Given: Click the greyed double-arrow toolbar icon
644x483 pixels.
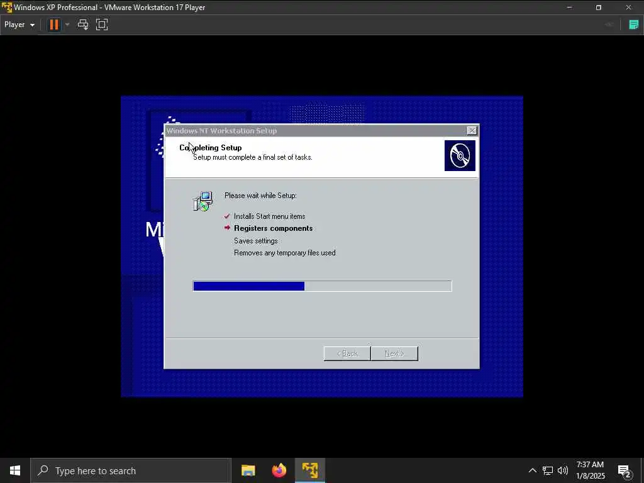Looking at the screenshot, I should pos(609,25).
